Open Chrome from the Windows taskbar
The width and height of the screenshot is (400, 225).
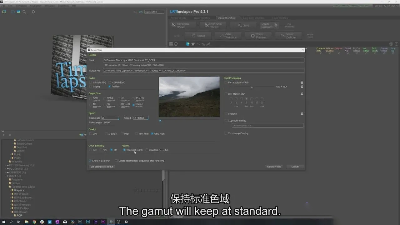click(x=34, y=222)
